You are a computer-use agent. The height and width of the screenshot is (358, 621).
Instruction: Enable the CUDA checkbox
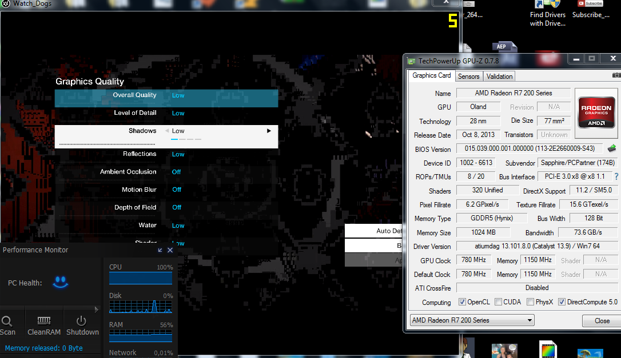(498, 302)
